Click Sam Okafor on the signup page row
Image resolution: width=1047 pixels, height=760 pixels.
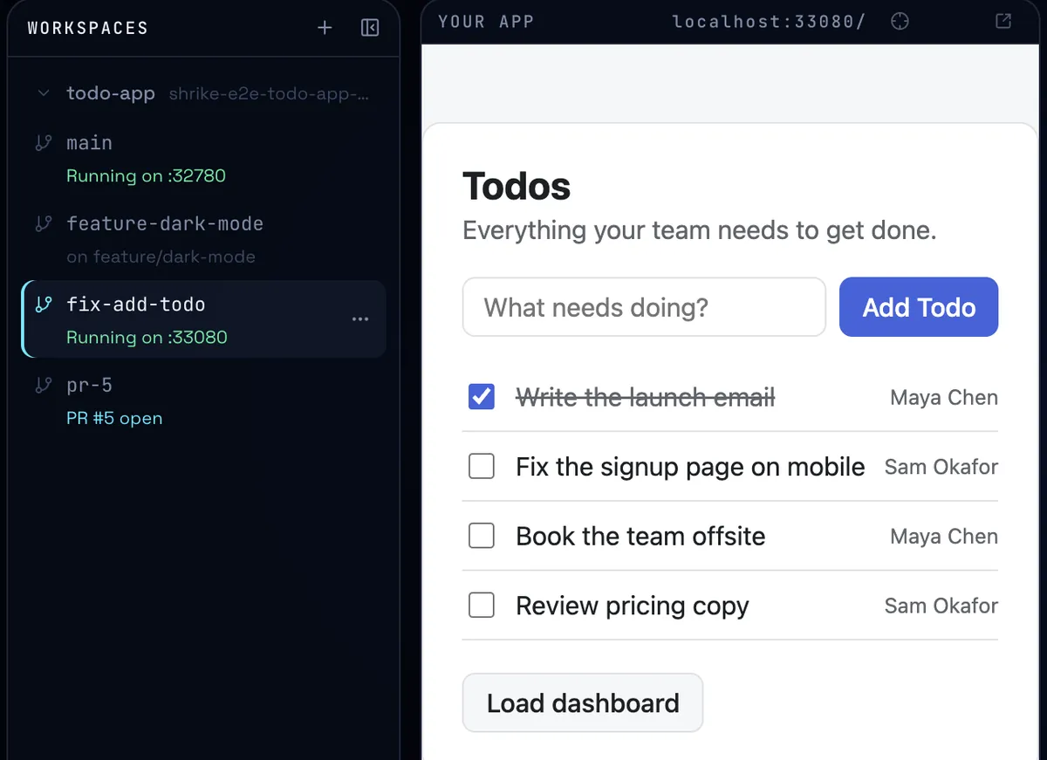(x=941, y=467)
